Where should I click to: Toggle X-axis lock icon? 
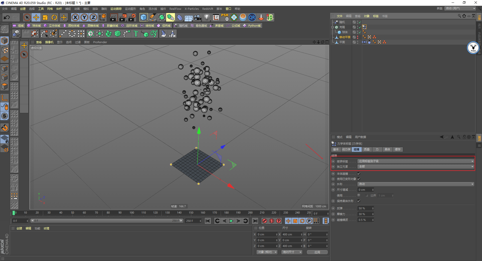75,17
